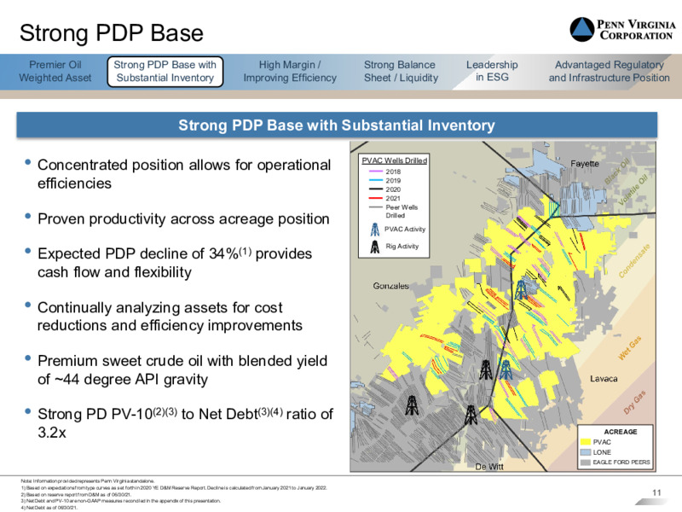The image size is (682, 512).
Task: Open the High Margin / Improving Efficiency tab
Action: coord(290,72)
